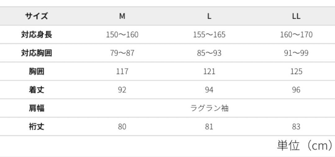This screenshot has height=157, width=335.
Task: Click the 83 sleeve length value
Action: pyautogui.click(x=296, y=127)
